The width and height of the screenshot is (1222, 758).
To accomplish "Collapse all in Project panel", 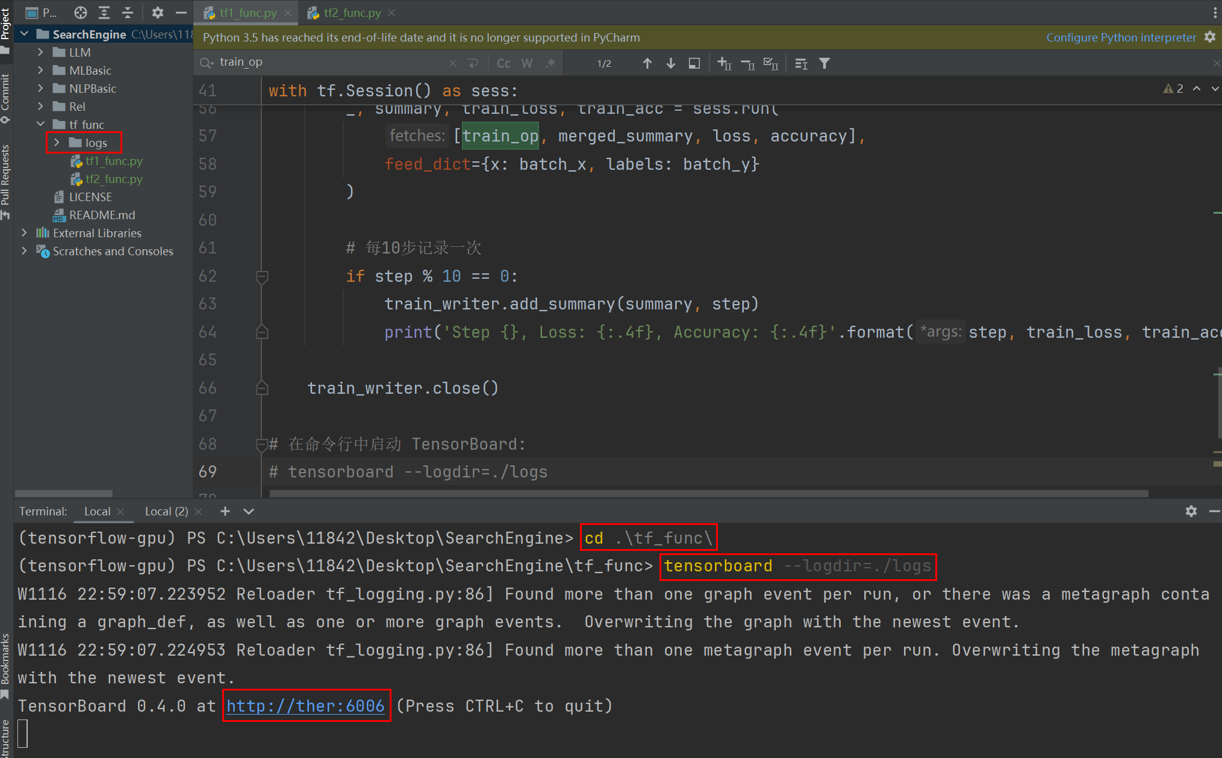I will coord(128,13).
